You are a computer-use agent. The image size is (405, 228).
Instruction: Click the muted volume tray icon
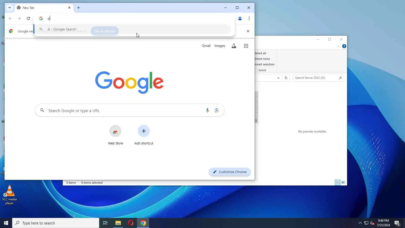click(372, 223)
